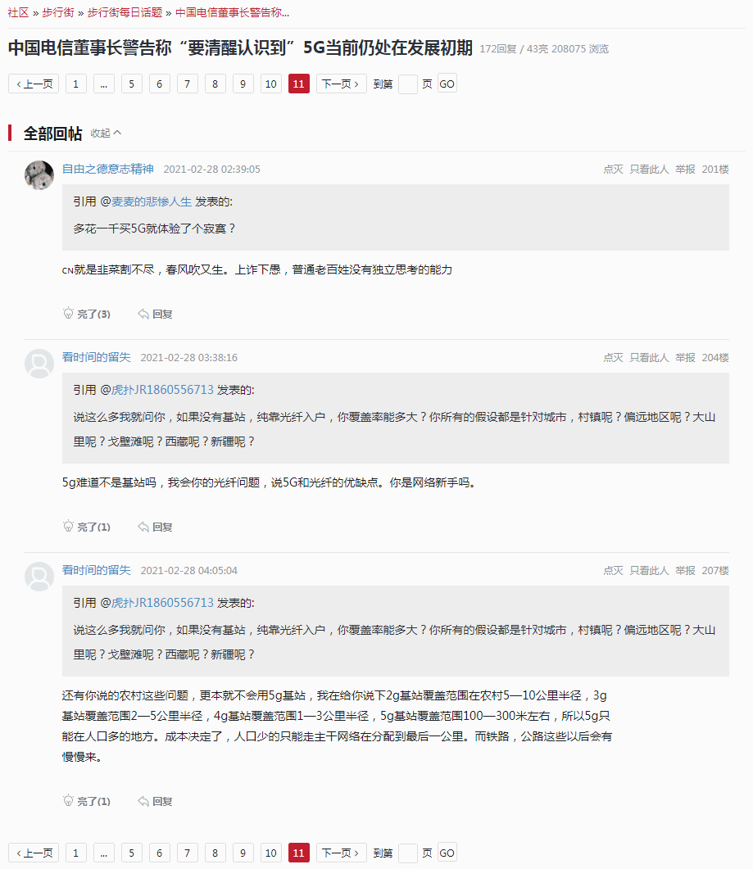Go to next page in bottom pagination
753x869 pixels.
point(342,853)
